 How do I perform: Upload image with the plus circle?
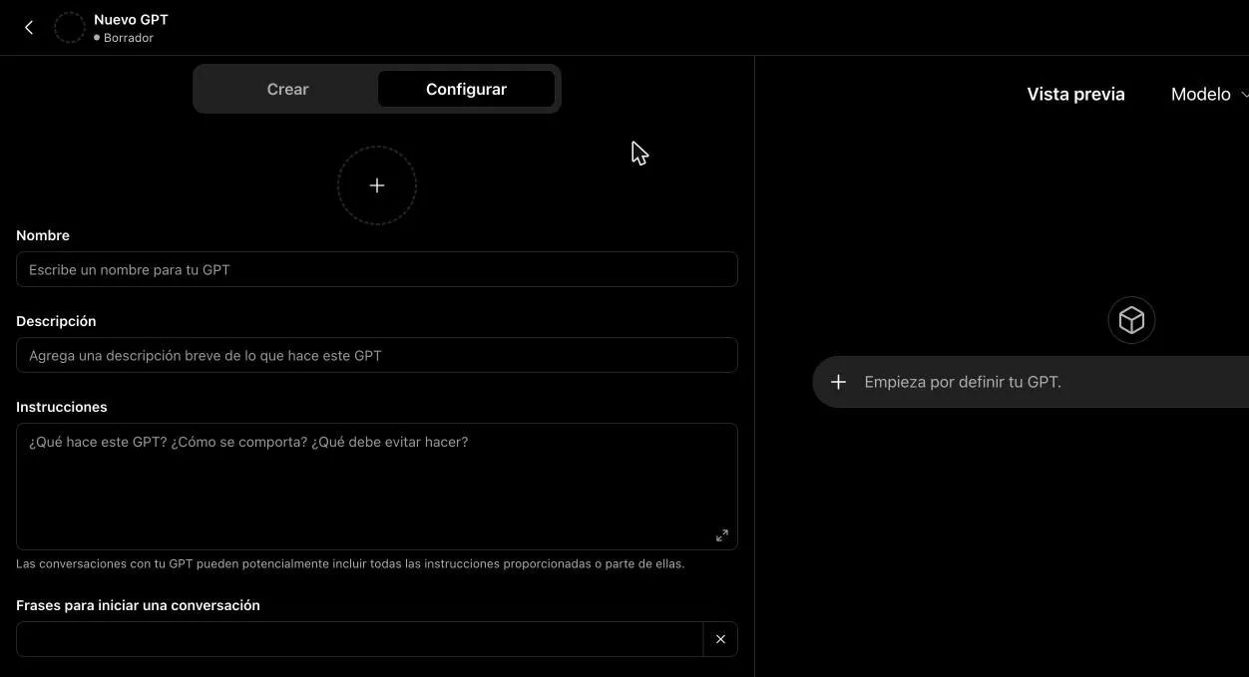tap(377, 185)
